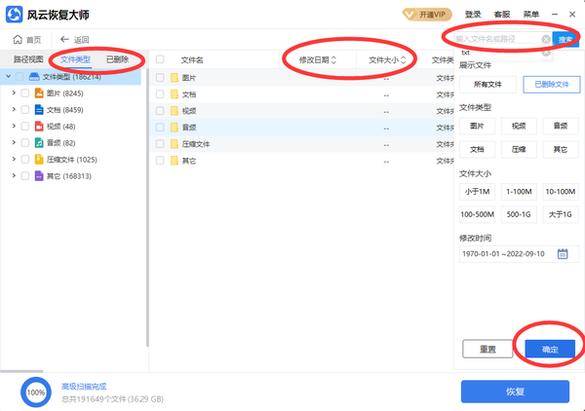Click the 视频 category icon in tree
585x411 pixels.
tap(39, 127)
